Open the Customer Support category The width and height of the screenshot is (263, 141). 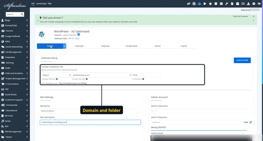14,100
